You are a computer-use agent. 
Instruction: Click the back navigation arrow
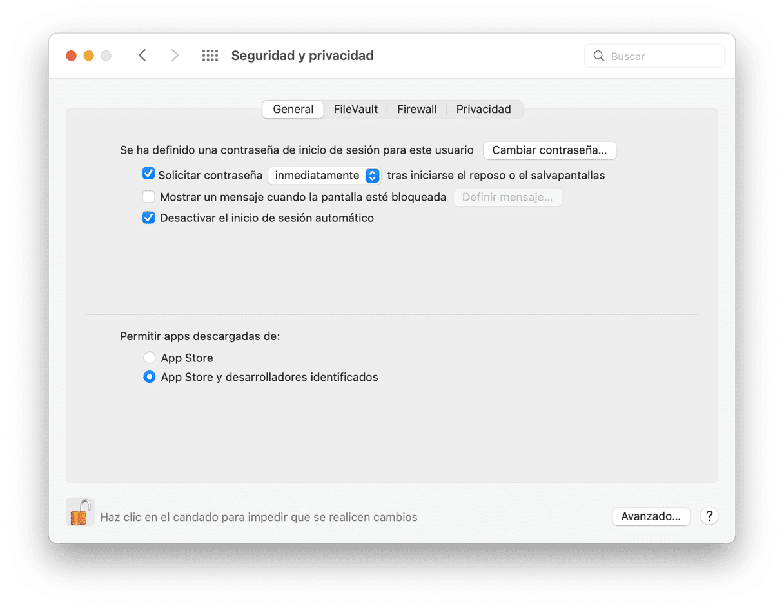142,56
